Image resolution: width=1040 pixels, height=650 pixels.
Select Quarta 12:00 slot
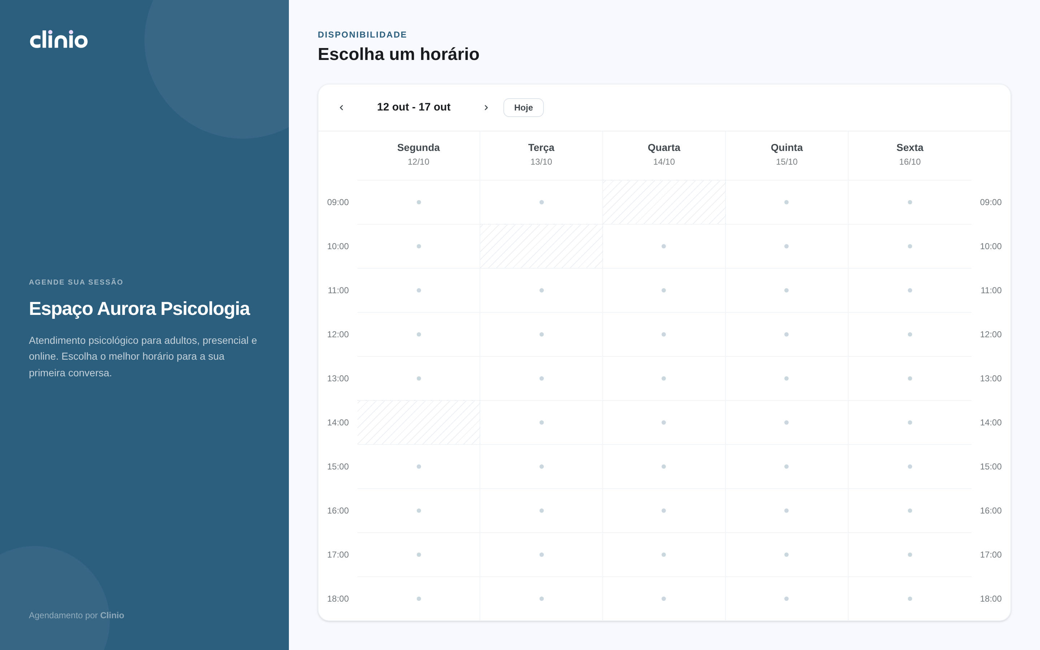click(x=664, y=334)
